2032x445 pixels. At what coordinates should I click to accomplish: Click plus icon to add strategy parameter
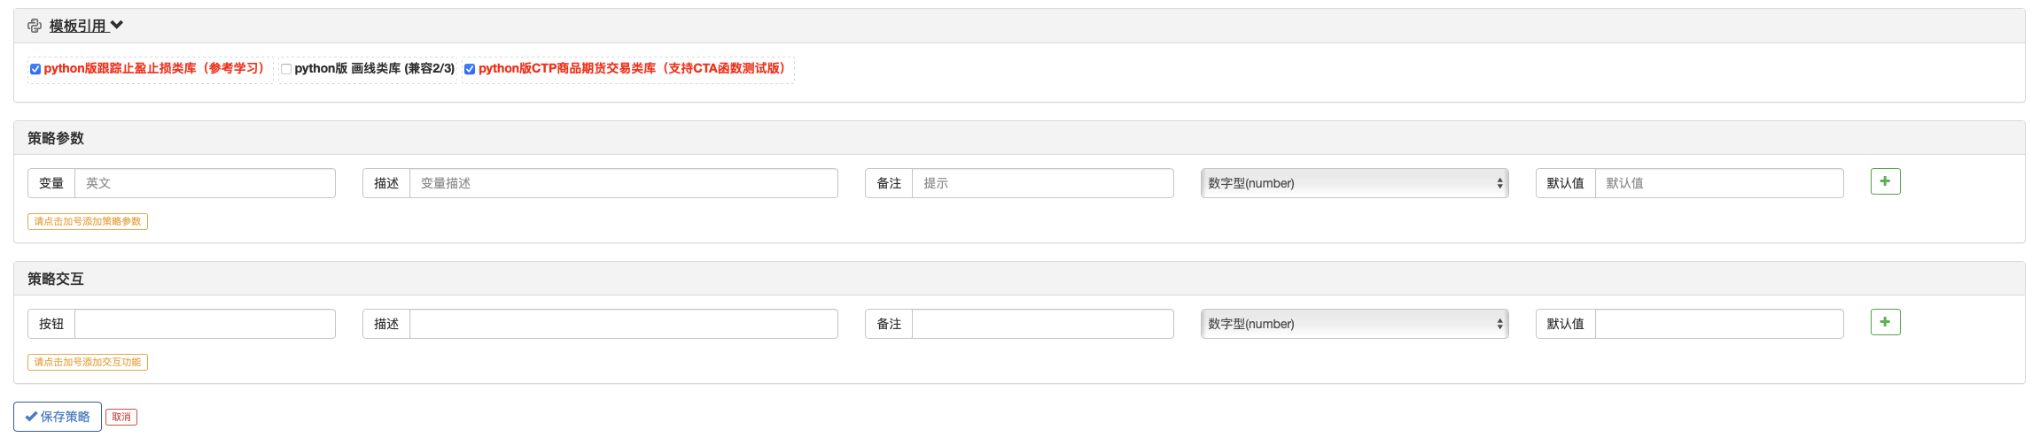pyautogui.click(x=1885, y=181)
